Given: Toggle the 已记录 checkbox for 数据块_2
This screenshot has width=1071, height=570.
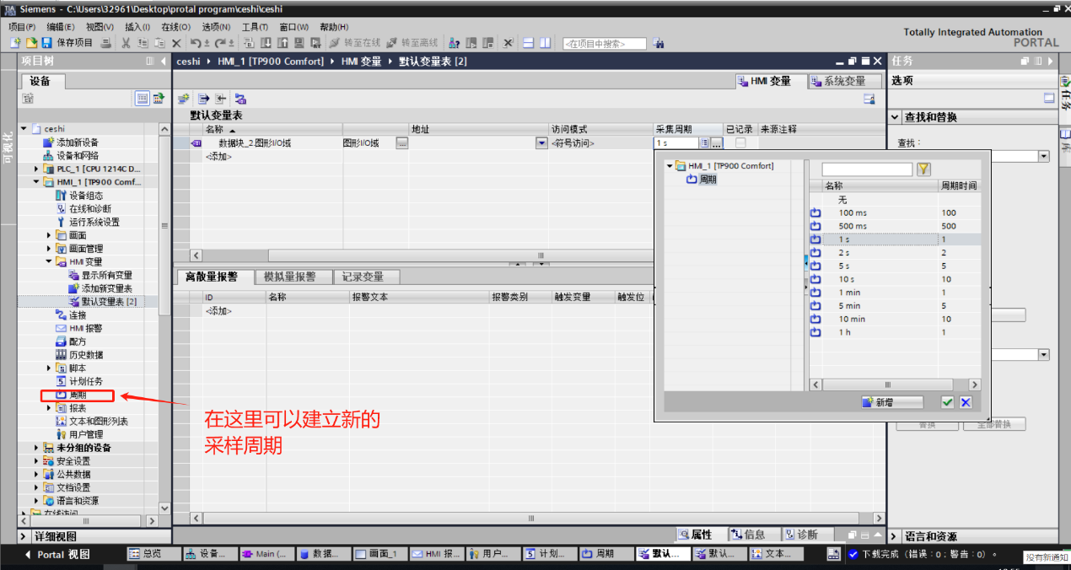Looking at the screenshot, I should pos(740,143).
